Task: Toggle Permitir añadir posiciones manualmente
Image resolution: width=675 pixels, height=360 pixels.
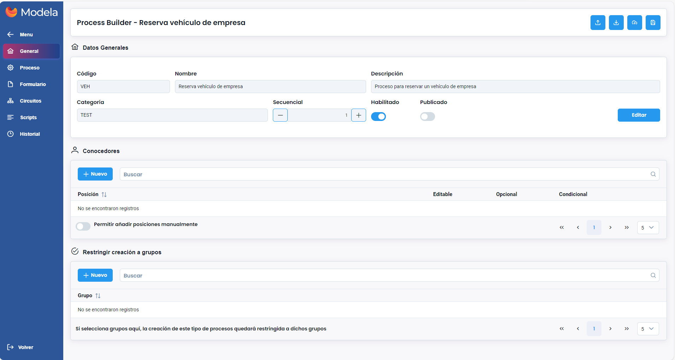Action: [x=83, y=226]
